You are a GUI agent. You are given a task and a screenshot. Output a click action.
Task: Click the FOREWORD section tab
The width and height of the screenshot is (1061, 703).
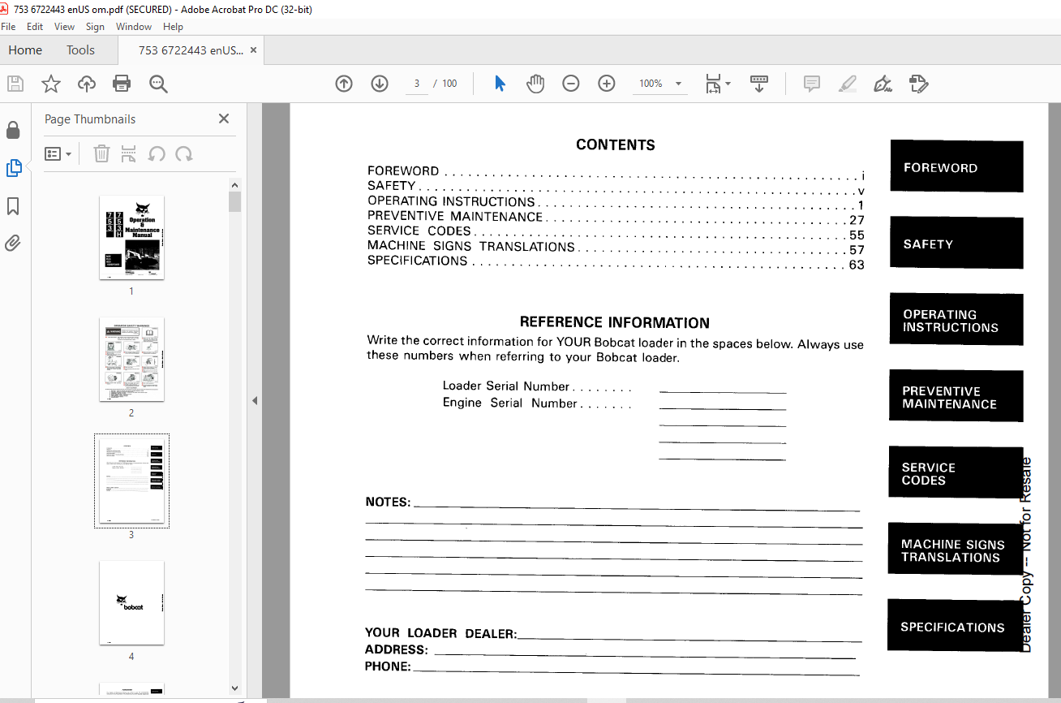[957, 166]
